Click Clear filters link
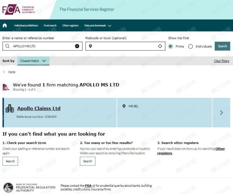This screenshot has width=233, height=194. (222, 61)
